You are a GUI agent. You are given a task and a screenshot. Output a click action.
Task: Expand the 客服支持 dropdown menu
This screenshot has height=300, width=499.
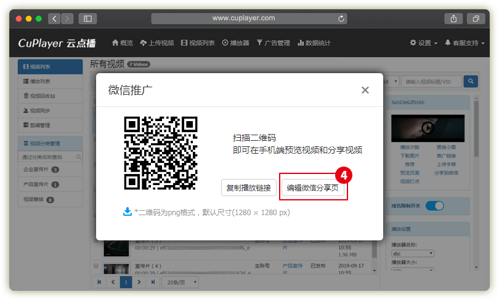click(465, 43)
